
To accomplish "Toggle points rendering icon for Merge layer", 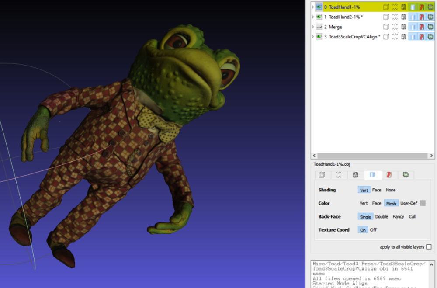I will [395, 27].
